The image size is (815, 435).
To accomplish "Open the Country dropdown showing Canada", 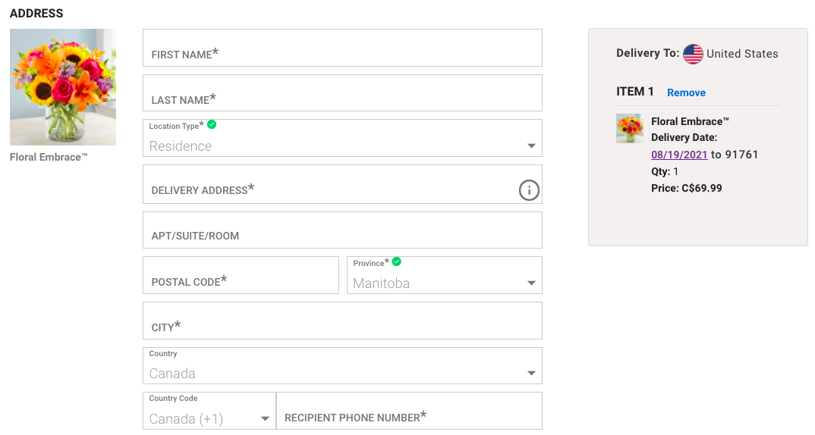I will pyautogui.click(x=342, y=366).
